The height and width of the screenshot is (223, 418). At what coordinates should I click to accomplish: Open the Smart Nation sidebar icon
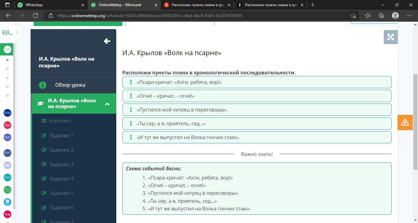point(7,153)
